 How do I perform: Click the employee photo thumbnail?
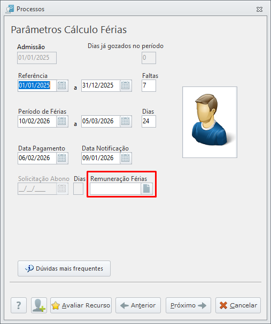[210, 122]
